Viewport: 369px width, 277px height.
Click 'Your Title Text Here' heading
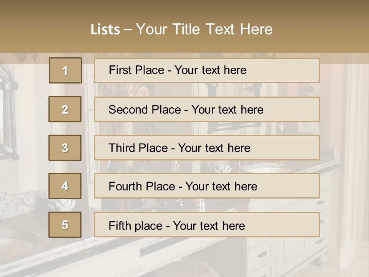click(204, 29)
